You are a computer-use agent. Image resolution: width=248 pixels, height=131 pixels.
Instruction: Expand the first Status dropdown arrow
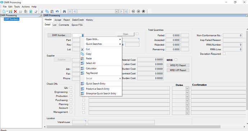click(187, 88)
